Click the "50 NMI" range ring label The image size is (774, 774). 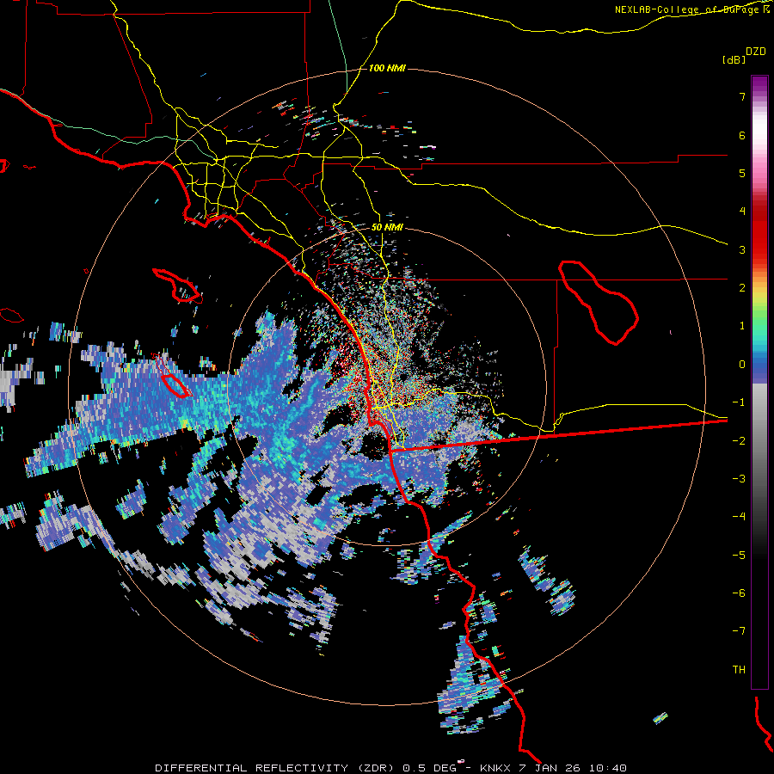(387, 227)
